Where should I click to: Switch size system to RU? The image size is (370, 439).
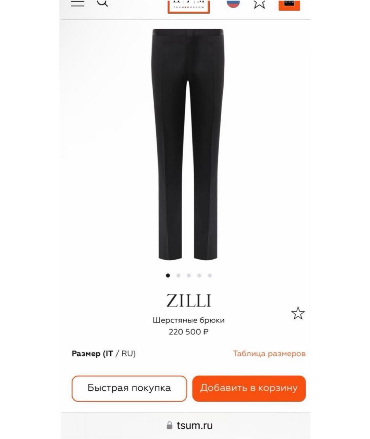[128, 354]
